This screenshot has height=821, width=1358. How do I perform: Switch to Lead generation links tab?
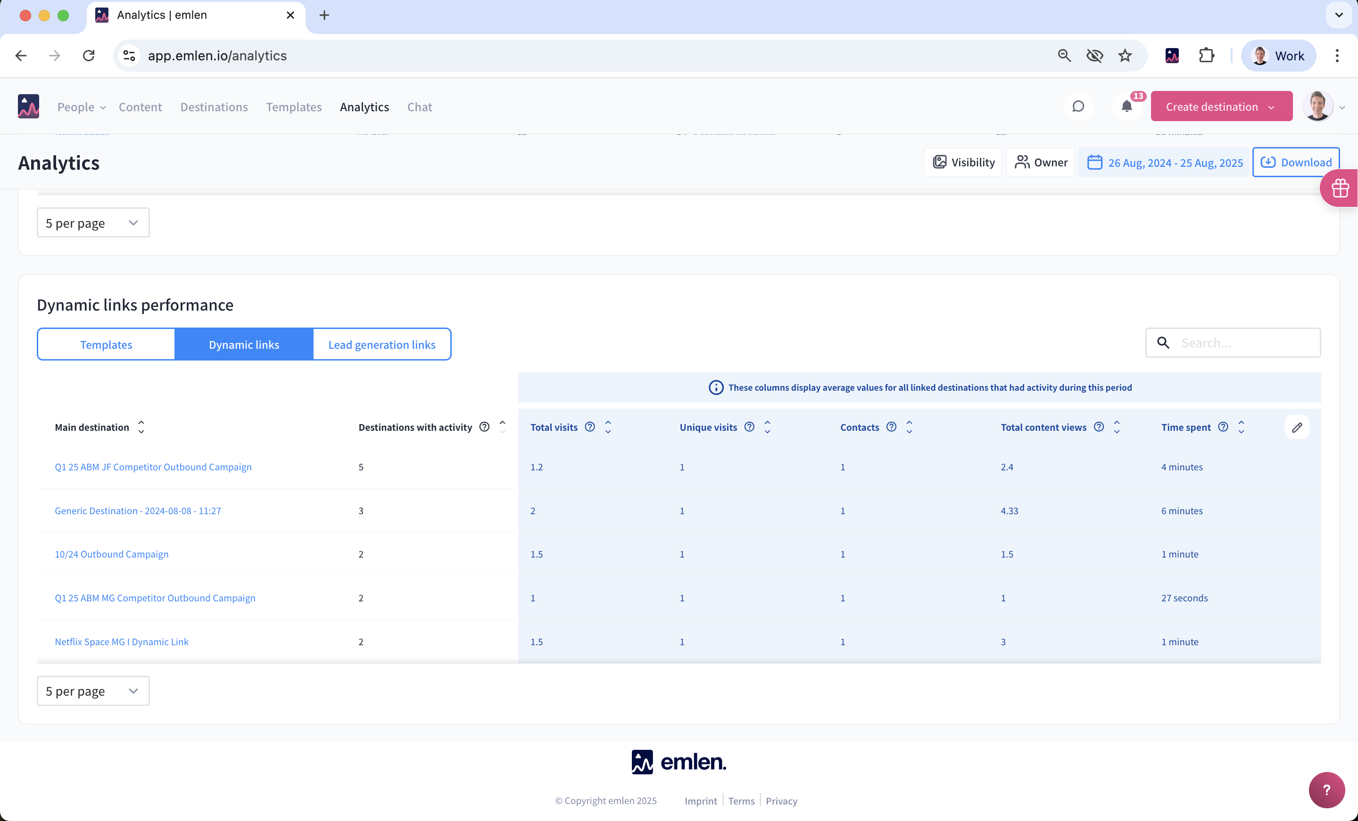click(381, 345)
